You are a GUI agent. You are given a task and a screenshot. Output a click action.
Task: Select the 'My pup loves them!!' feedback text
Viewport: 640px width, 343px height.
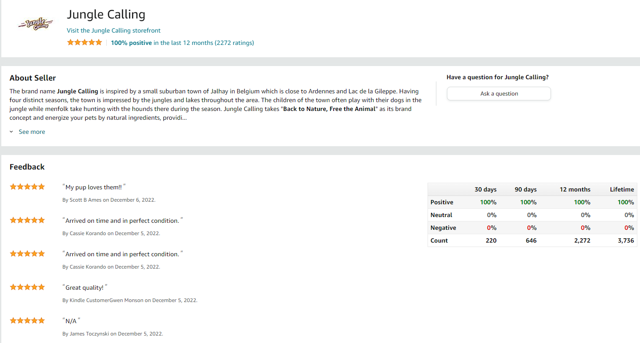(x=94, y=187)
